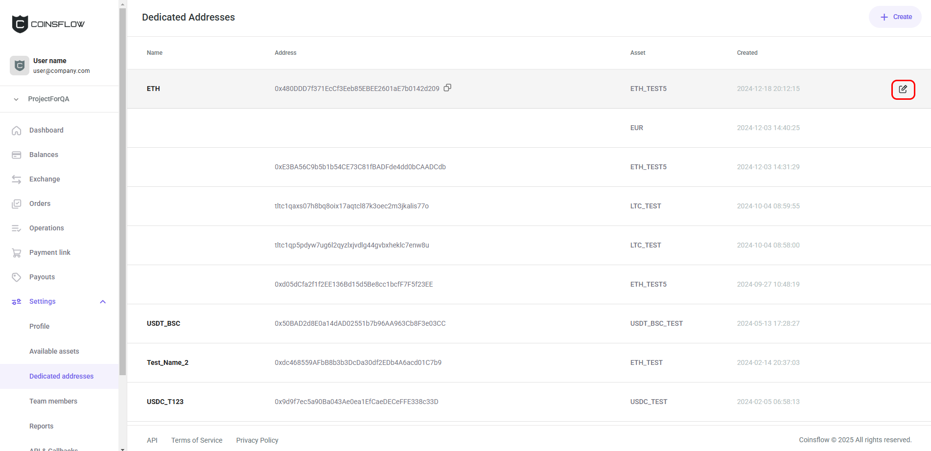Viewport: 931px width, 451px height.
Task: Open the Privacy Policy link
Action: (257, 440)
